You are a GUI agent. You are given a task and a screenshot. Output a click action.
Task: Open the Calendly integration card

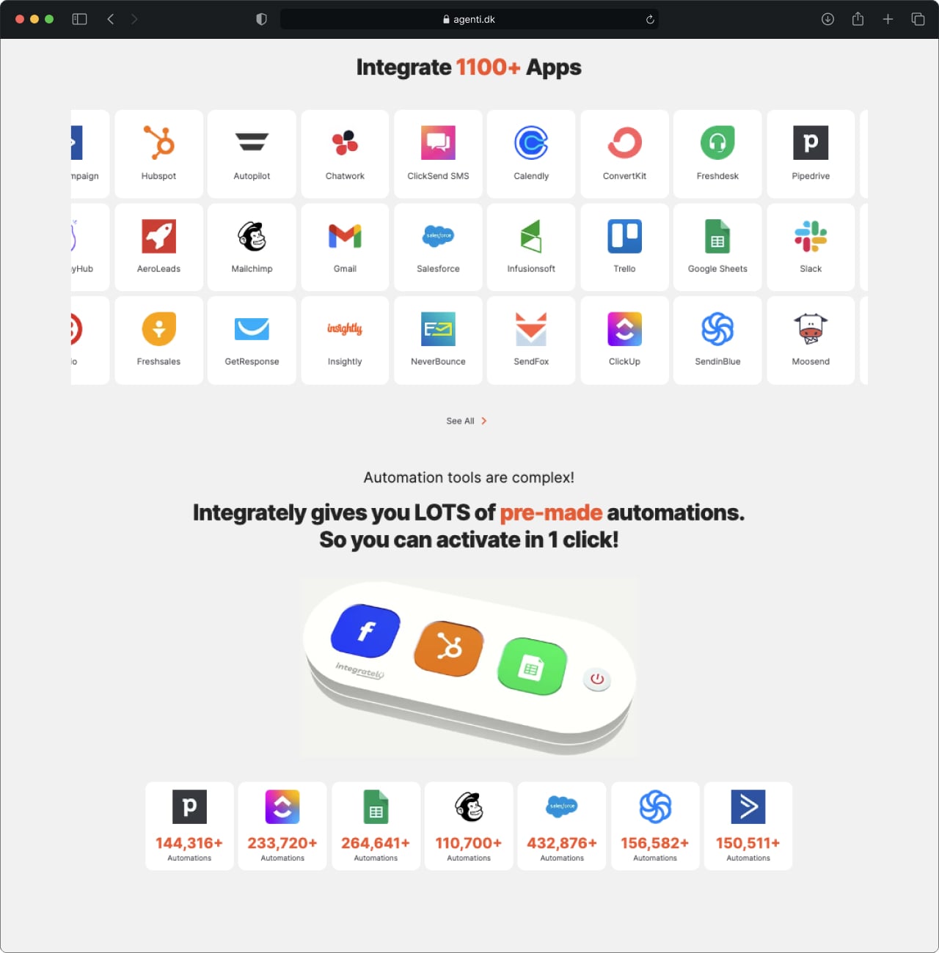point(531,154)
